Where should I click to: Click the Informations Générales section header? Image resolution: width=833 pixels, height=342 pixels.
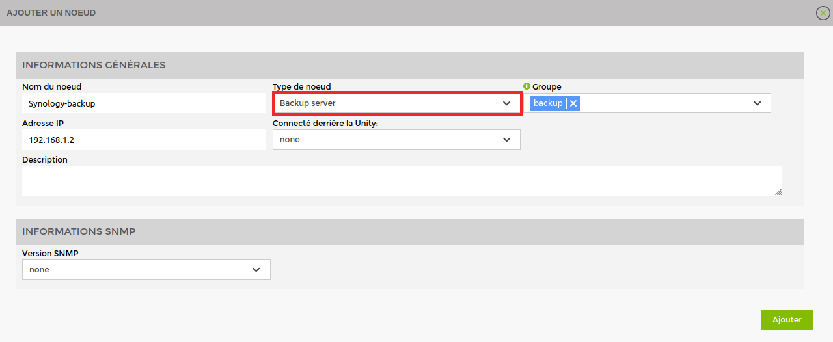point(94,65)
